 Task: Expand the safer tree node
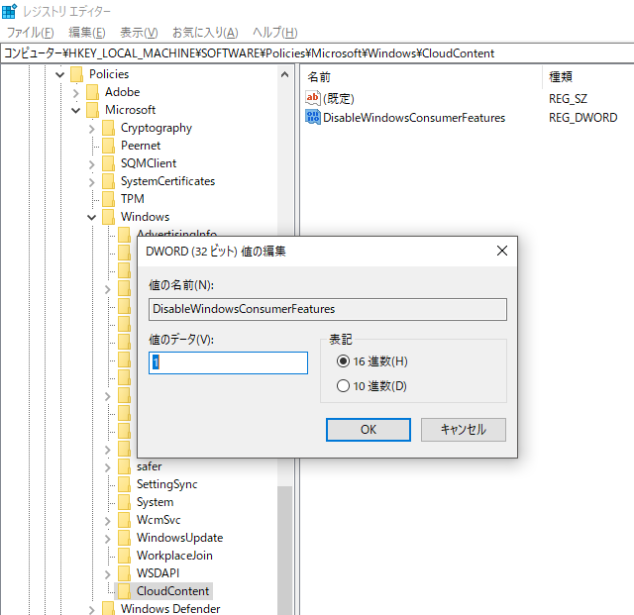click(x=108, y=467)
